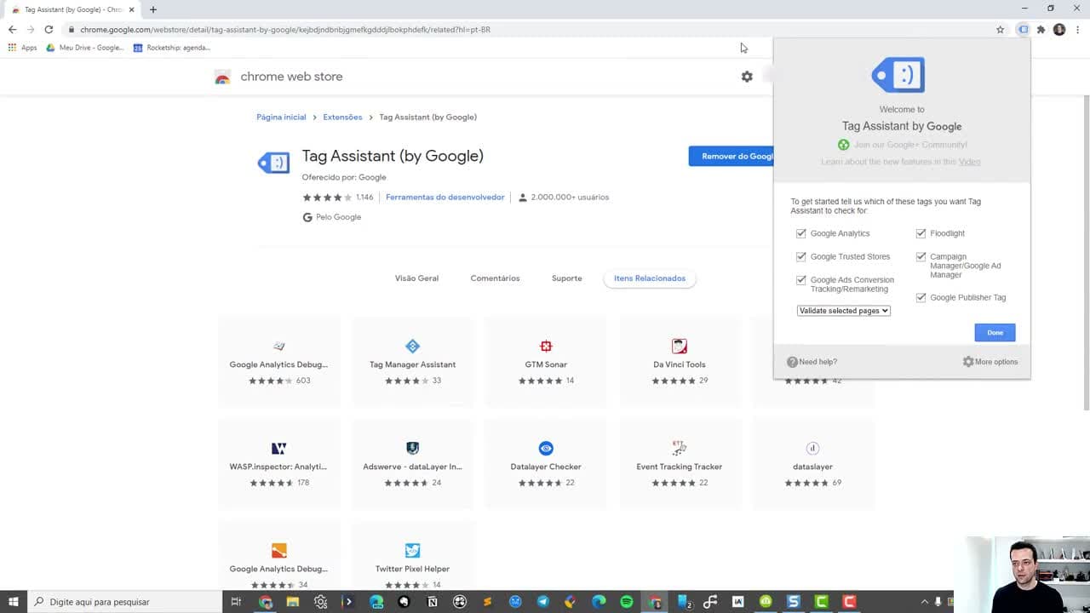Open Tag Manager Assistant extension icon
The width and height of the screenshot is (1090, 613).
tap(412, 346)
